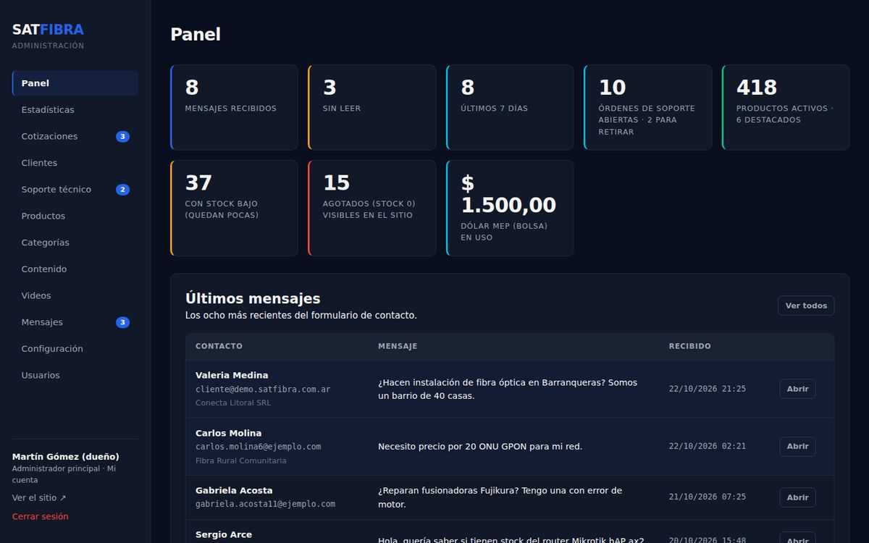This screenshot has width=869, height=543.
Task: Select Contenido menu item
Action: pos(75,269)
